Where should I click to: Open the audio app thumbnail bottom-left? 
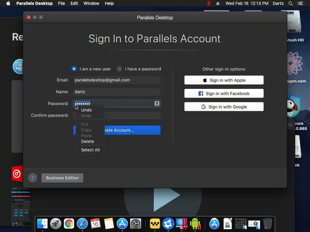[21, 207]
